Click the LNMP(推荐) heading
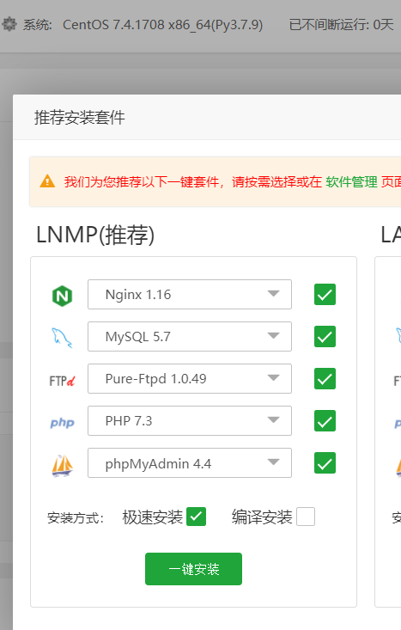The height and width of the screenshot is (630, 401). 95,235
